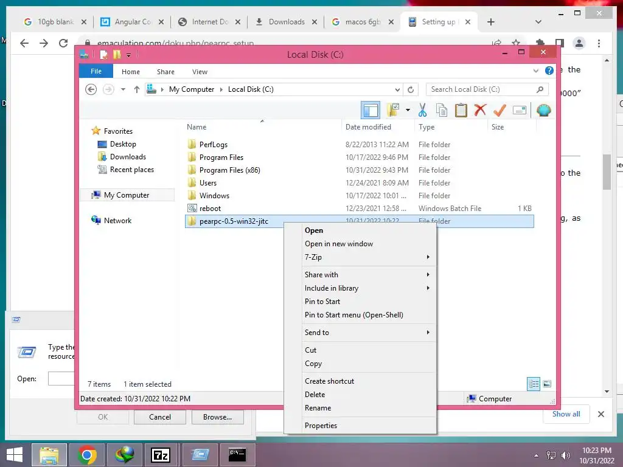Open the Explorer help question icon
Viewport: 623px width, 467px height.
pos(549,71)
